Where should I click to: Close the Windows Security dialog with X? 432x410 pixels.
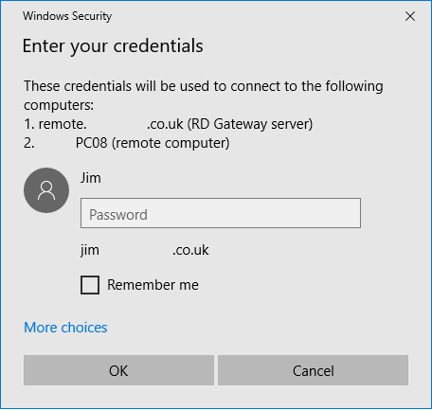click(x=410, y=16)
